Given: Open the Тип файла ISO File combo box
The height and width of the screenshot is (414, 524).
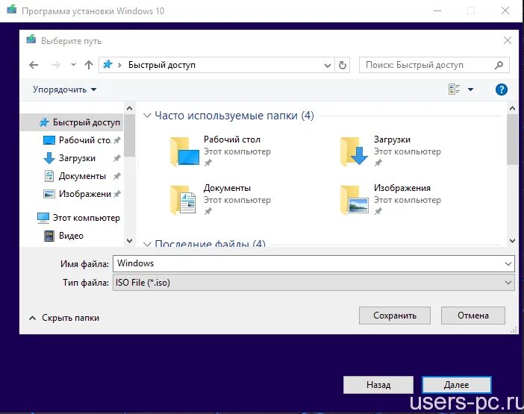Looking at the screenshot, I should 314,283.
